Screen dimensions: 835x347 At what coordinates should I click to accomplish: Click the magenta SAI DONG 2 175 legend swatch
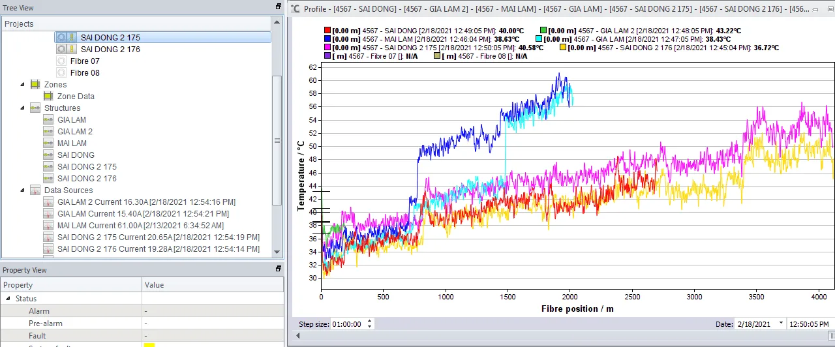pyautogui.click(x=327, y=48)
